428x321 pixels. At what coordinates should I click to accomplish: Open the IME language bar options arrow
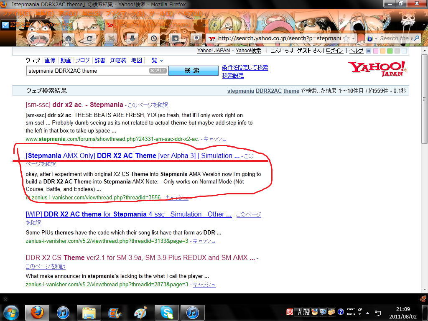pyautogui.click(x=359, y=314)
